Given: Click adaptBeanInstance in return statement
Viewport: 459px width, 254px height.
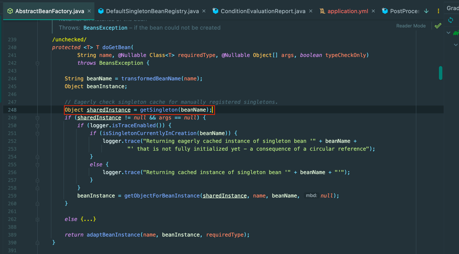Looking at the screenshot, I should tap(113, 235).
